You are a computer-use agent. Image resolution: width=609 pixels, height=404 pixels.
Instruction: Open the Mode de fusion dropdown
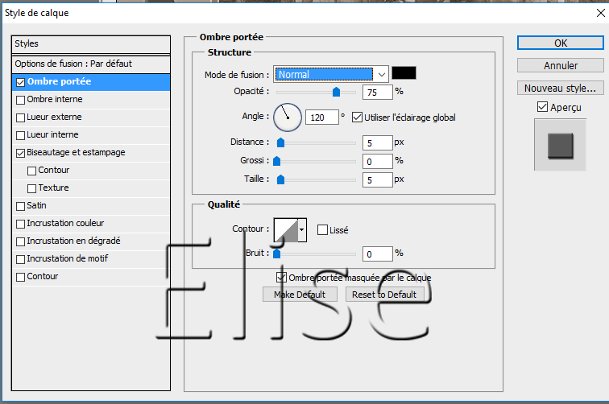[x=331, y=74]
